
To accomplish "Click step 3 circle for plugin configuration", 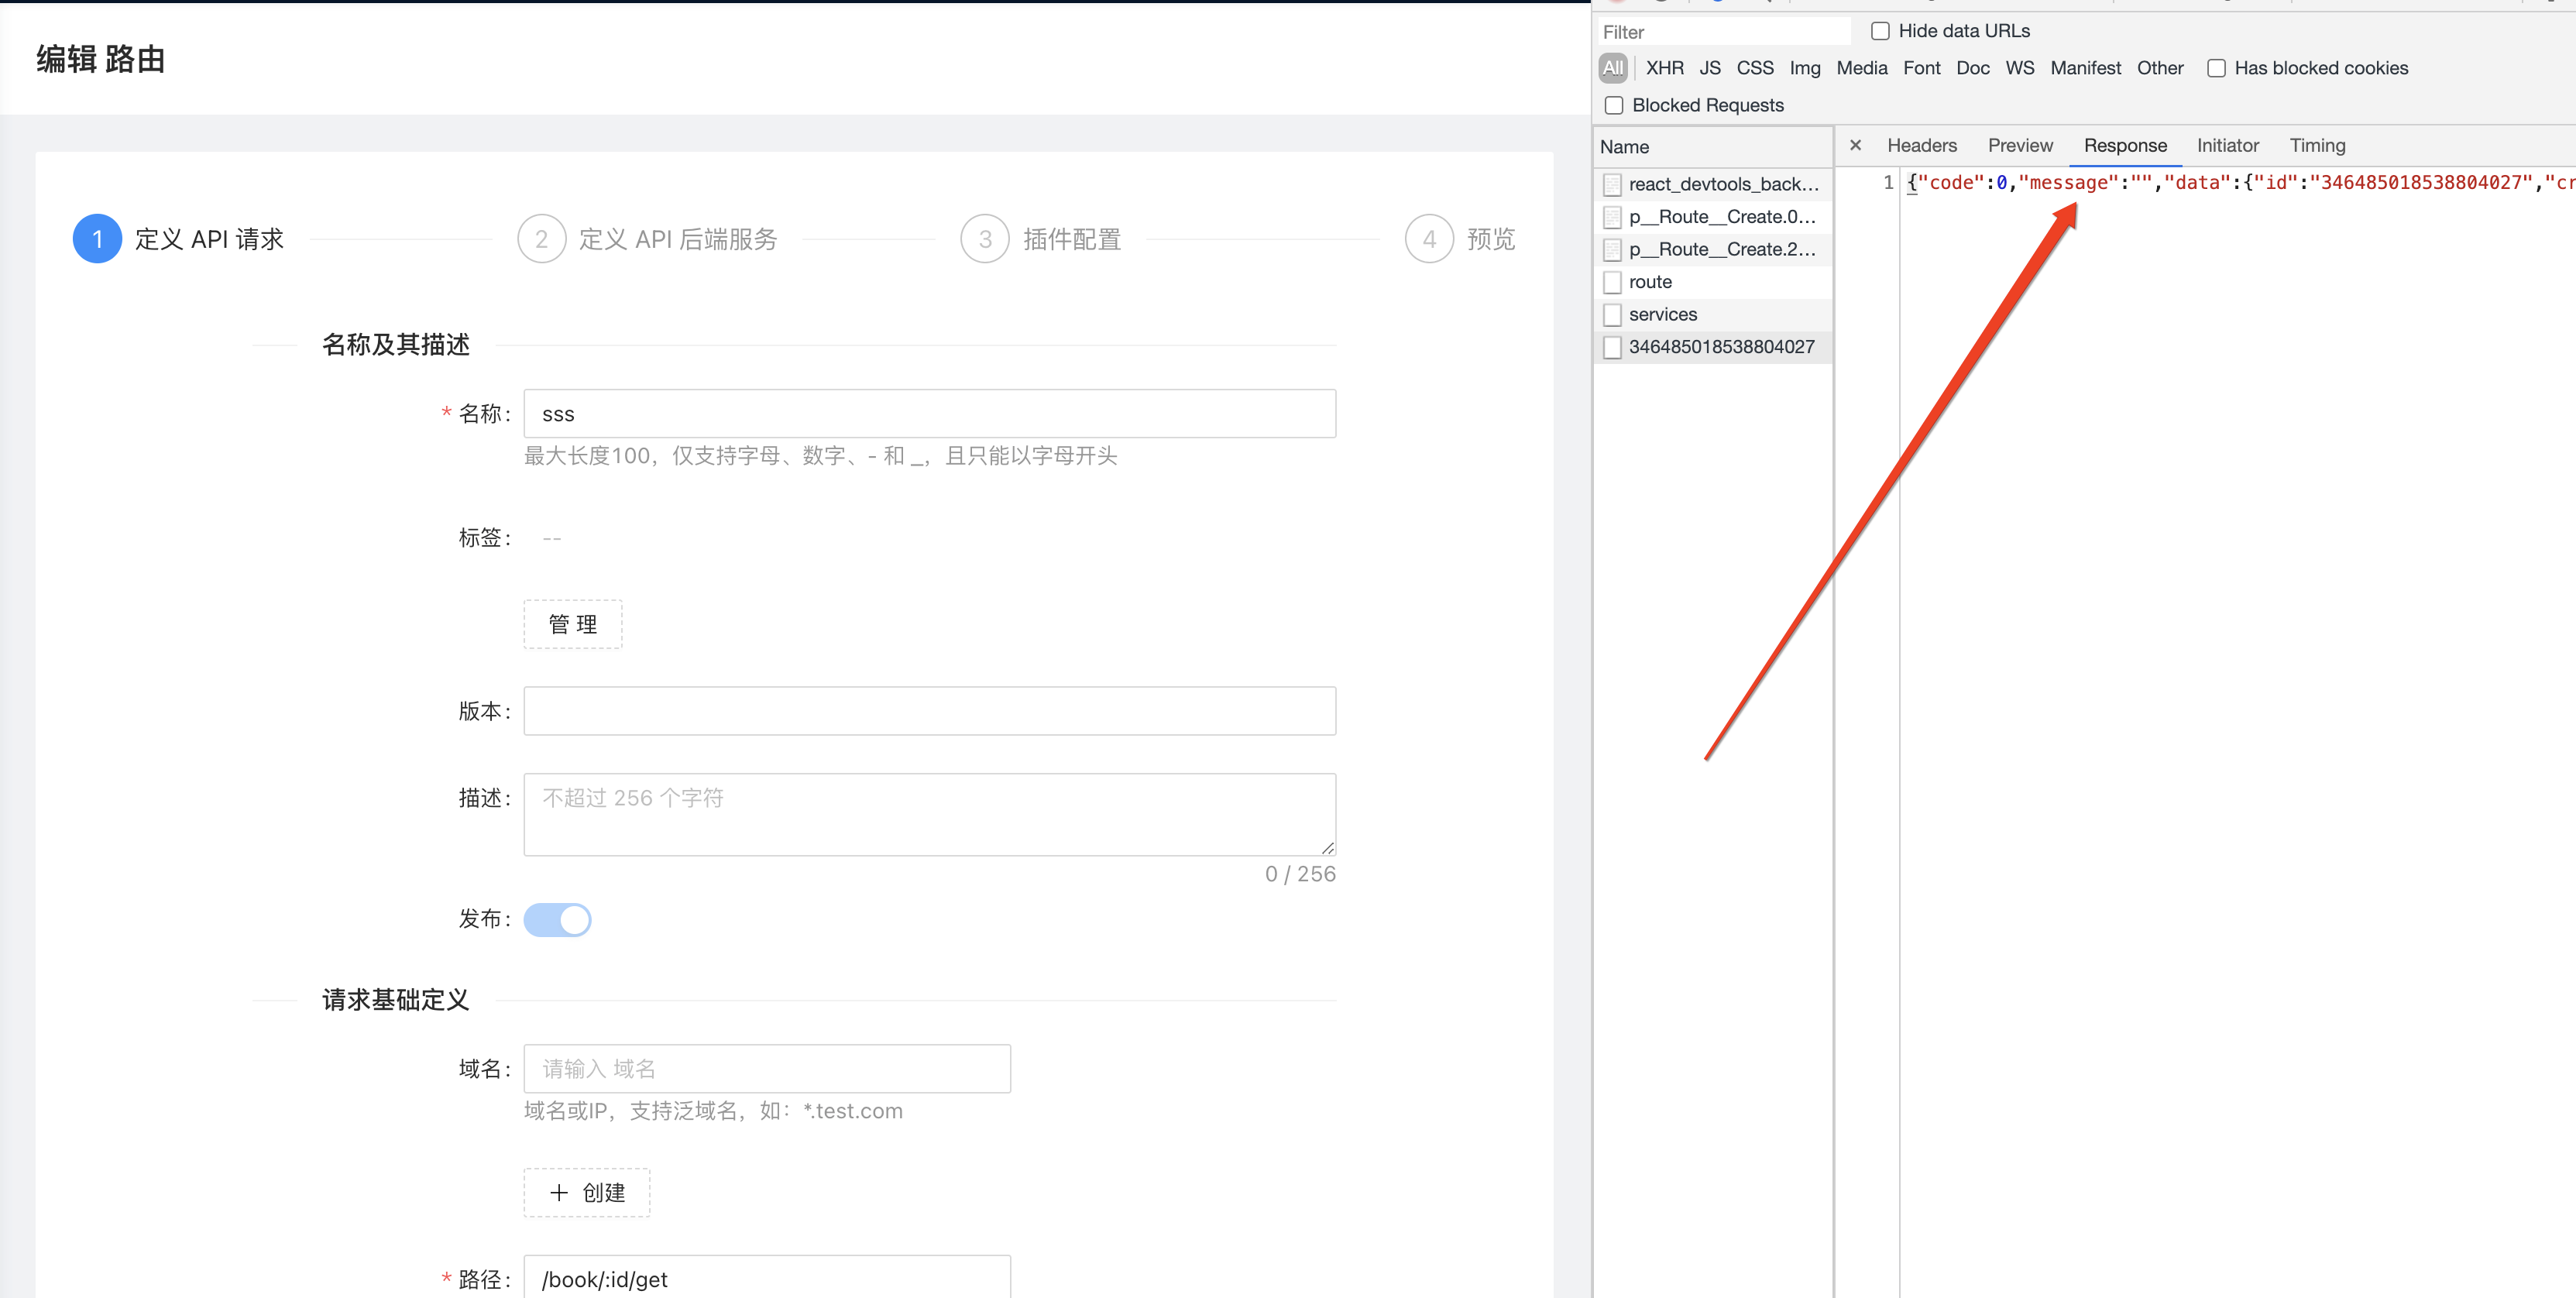I will tap(985, 239).
